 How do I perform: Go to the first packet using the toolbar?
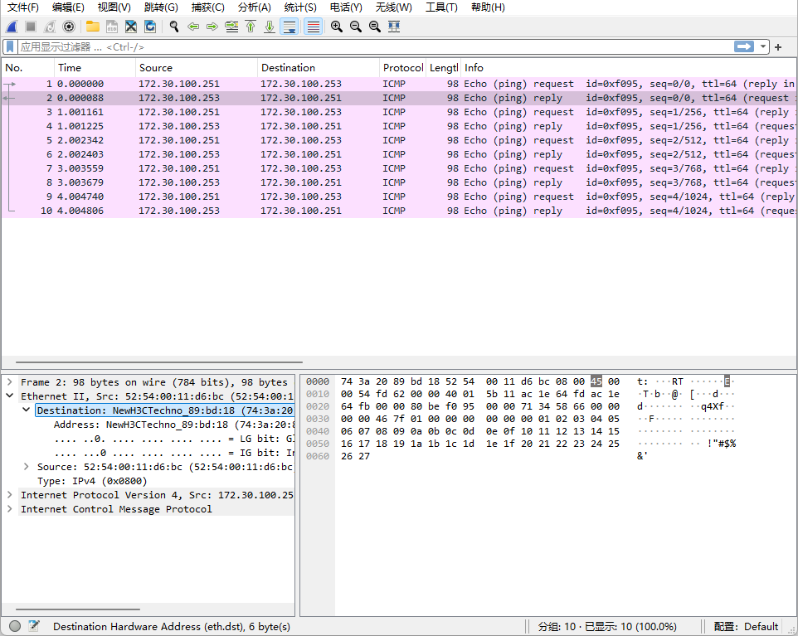click(x=251, y=27)
